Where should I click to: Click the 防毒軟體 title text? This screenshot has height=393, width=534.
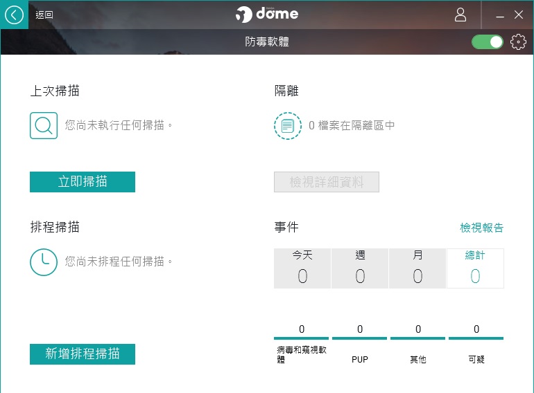(267, 42)
